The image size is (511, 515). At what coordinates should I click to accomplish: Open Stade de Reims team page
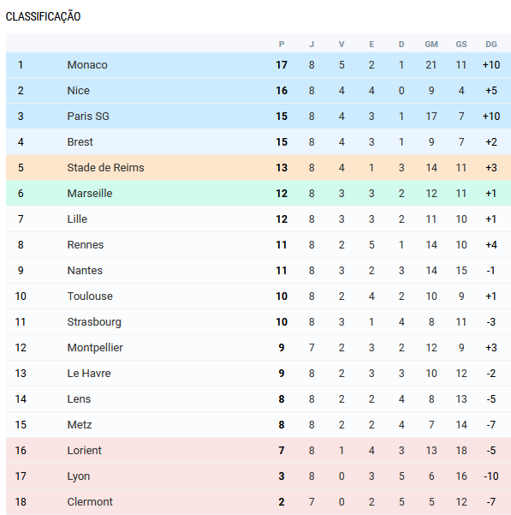click(x=105, y=167)
